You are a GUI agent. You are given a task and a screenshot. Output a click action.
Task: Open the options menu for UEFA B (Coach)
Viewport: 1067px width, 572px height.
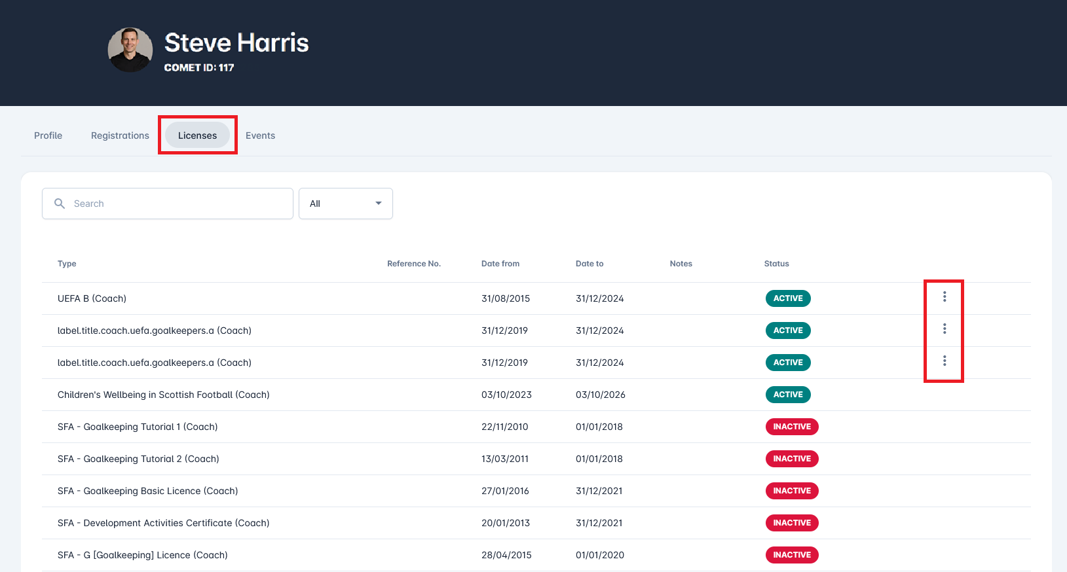point(944,297)
